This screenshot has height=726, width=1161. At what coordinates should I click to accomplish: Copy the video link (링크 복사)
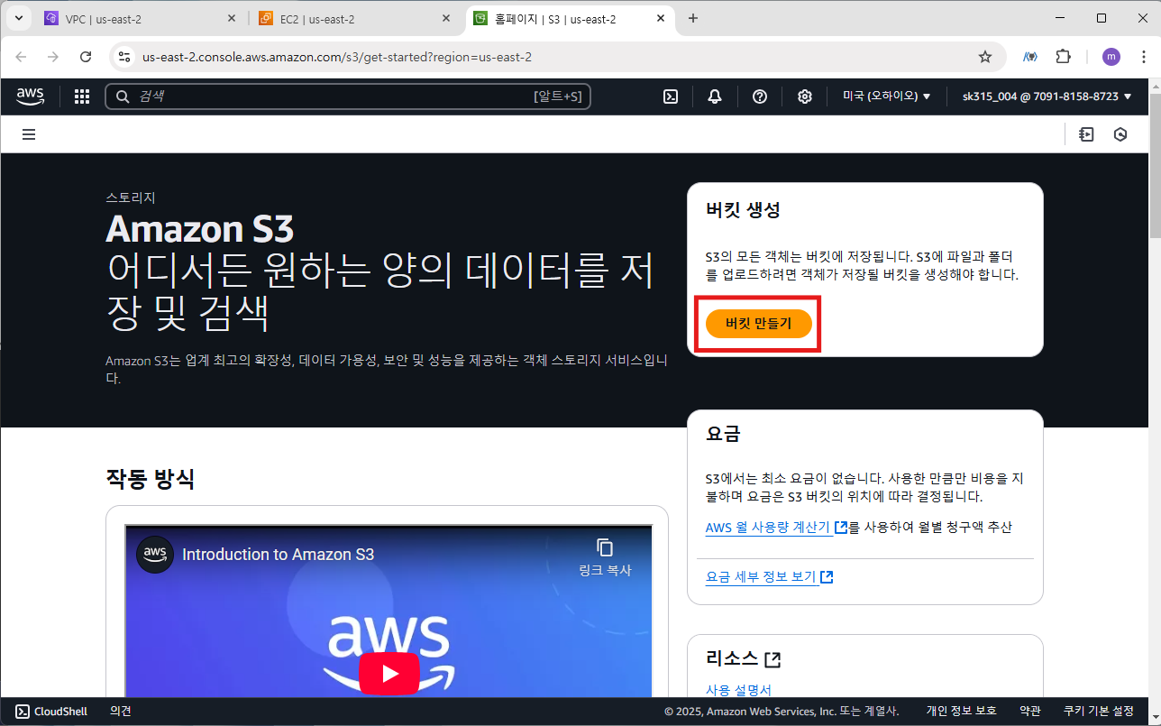tap(605, 557)
